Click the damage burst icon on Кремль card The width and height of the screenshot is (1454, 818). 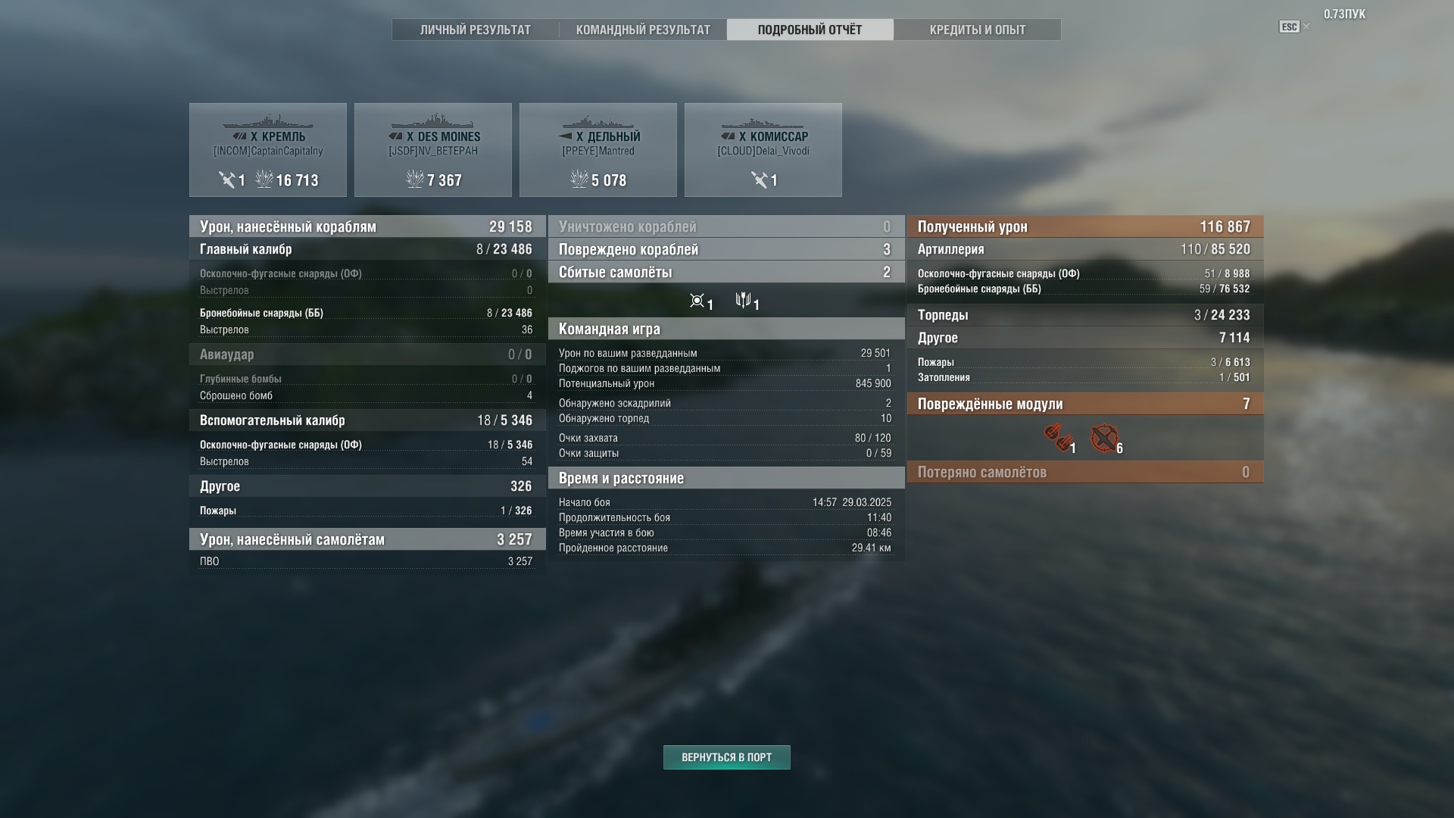tap(264, 179)
